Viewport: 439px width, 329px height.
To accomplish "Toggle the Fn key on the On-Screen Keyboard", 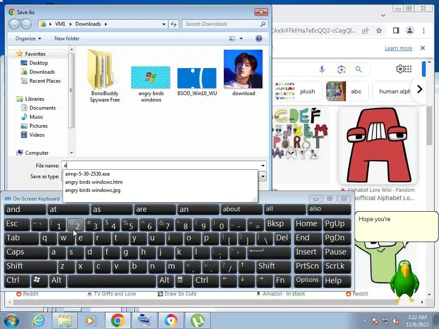I will click(283, 281).
